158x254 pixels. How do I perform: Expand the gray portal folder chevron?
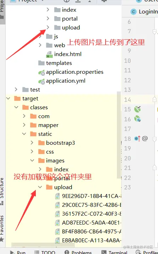pos(48,18)
